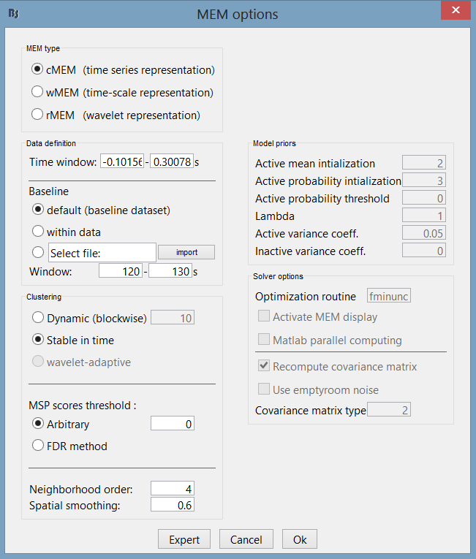Select FDR method for MSP threshold
The image size is (476, 559).
click(x=37, y=446)
